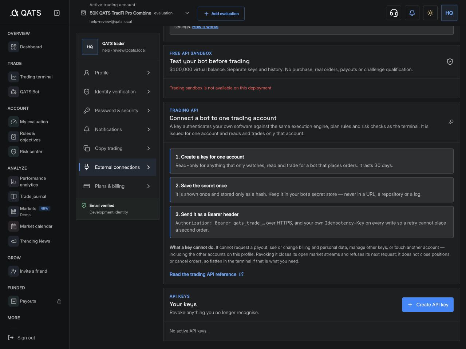Open the locked Payouts page
The image size is (466, 349).
[x=35, y=301]
